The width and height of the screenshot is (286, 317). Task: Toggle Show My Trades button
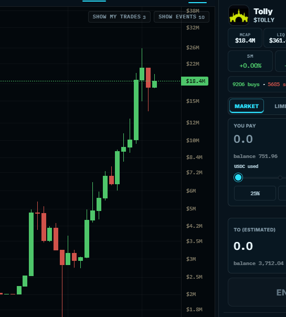(119, 17)
